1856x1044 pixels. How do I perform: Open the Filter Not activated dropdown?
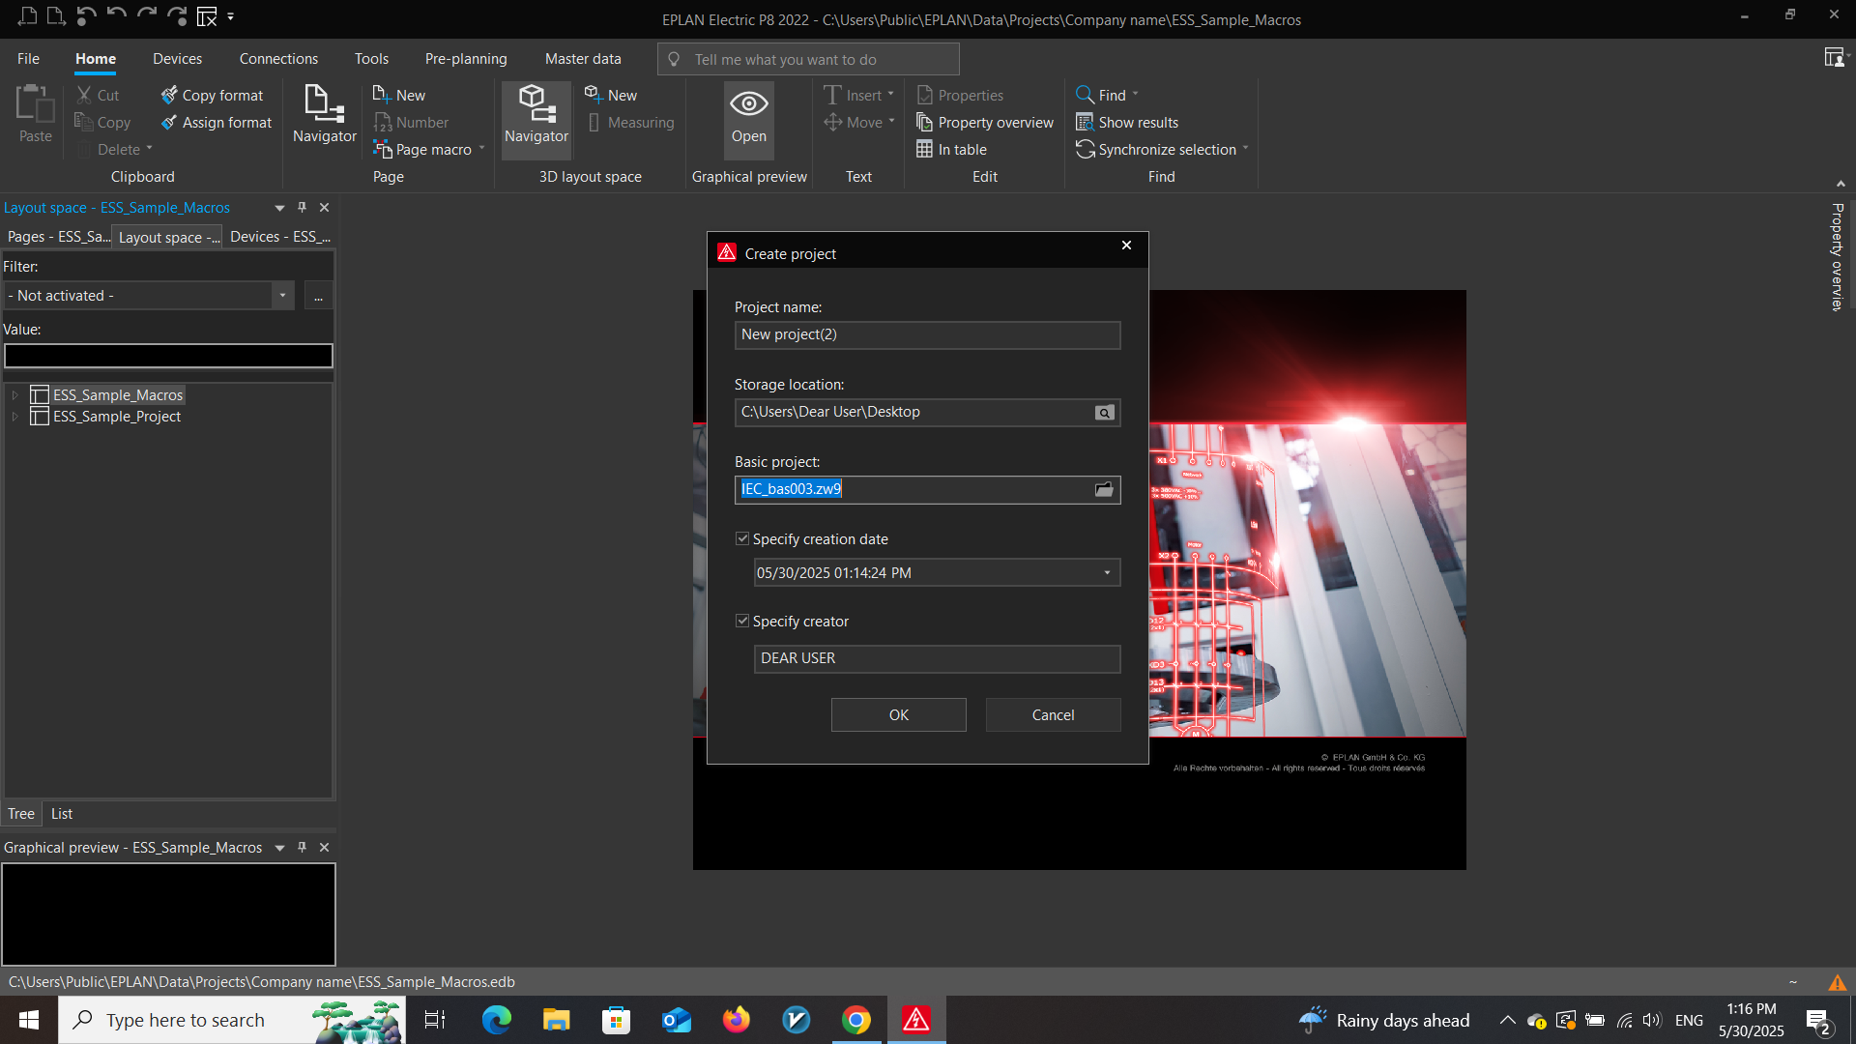coord(282,296)
